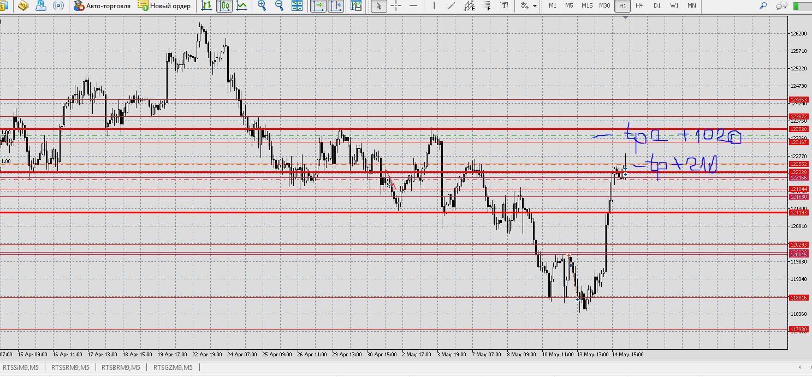
Task: Click the 120293 price level label
Action: coord(798,244)
